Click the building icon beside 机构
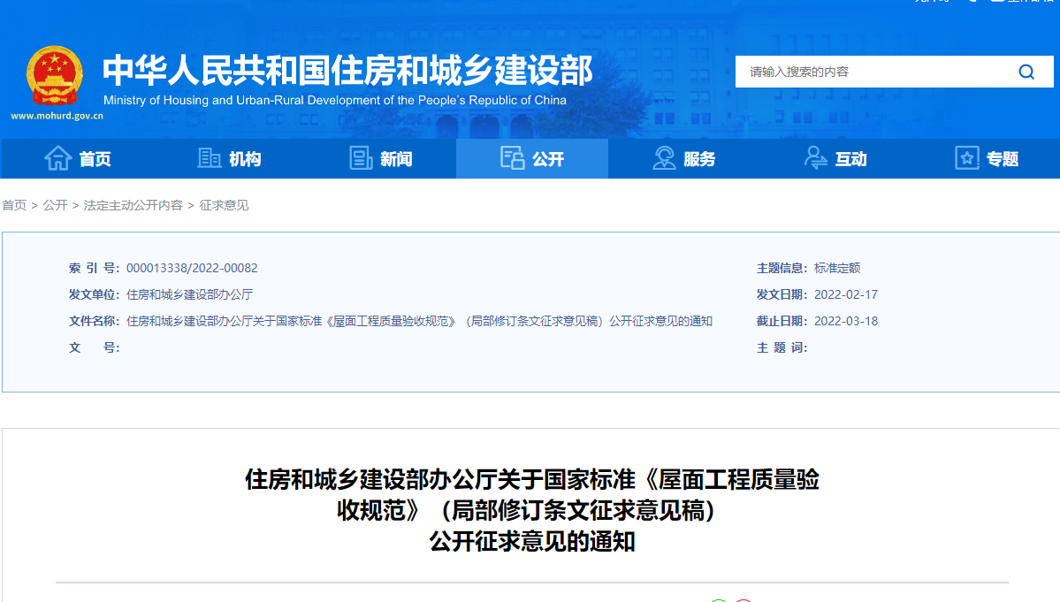Viewport: 1060px width, 602px height. 210,158
